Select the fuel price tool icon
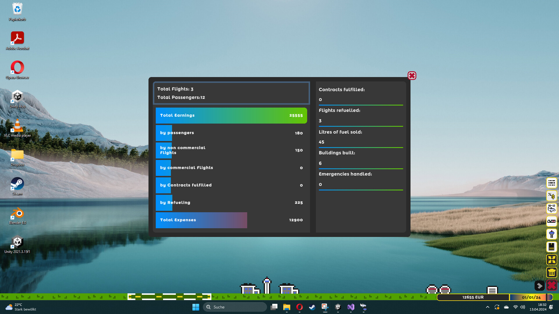 552,196
